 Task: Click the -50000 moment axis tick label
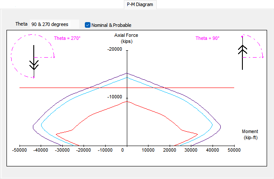(19, 150)
